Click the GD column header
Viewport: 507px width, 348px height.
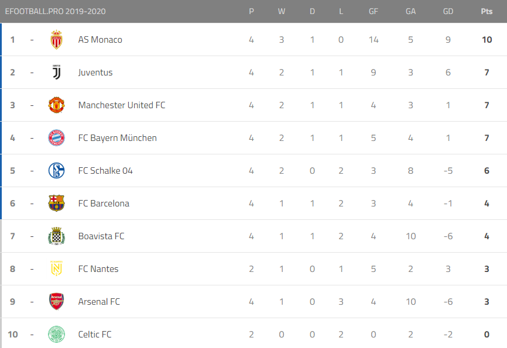pos(448,11)
